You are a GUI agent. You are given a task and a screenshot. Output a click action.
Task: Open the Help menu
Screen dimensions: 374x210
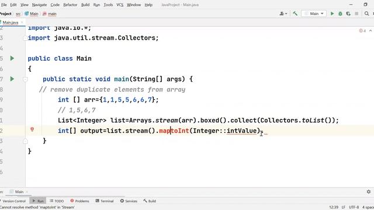[x=148, y=5]
